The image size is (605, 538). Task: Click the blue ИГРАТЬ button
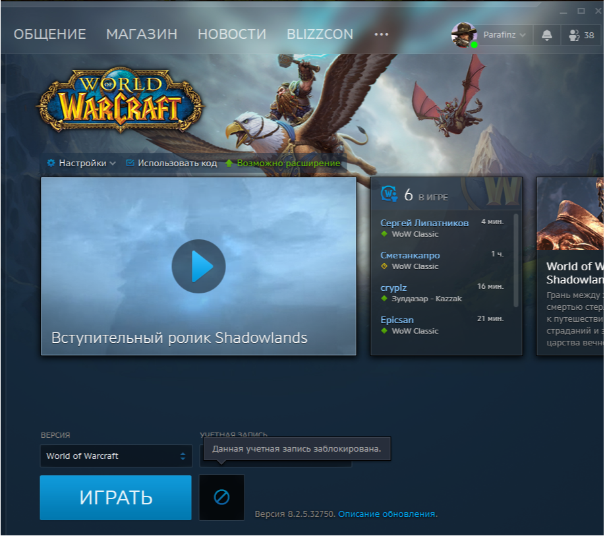[x=116, y=498]
